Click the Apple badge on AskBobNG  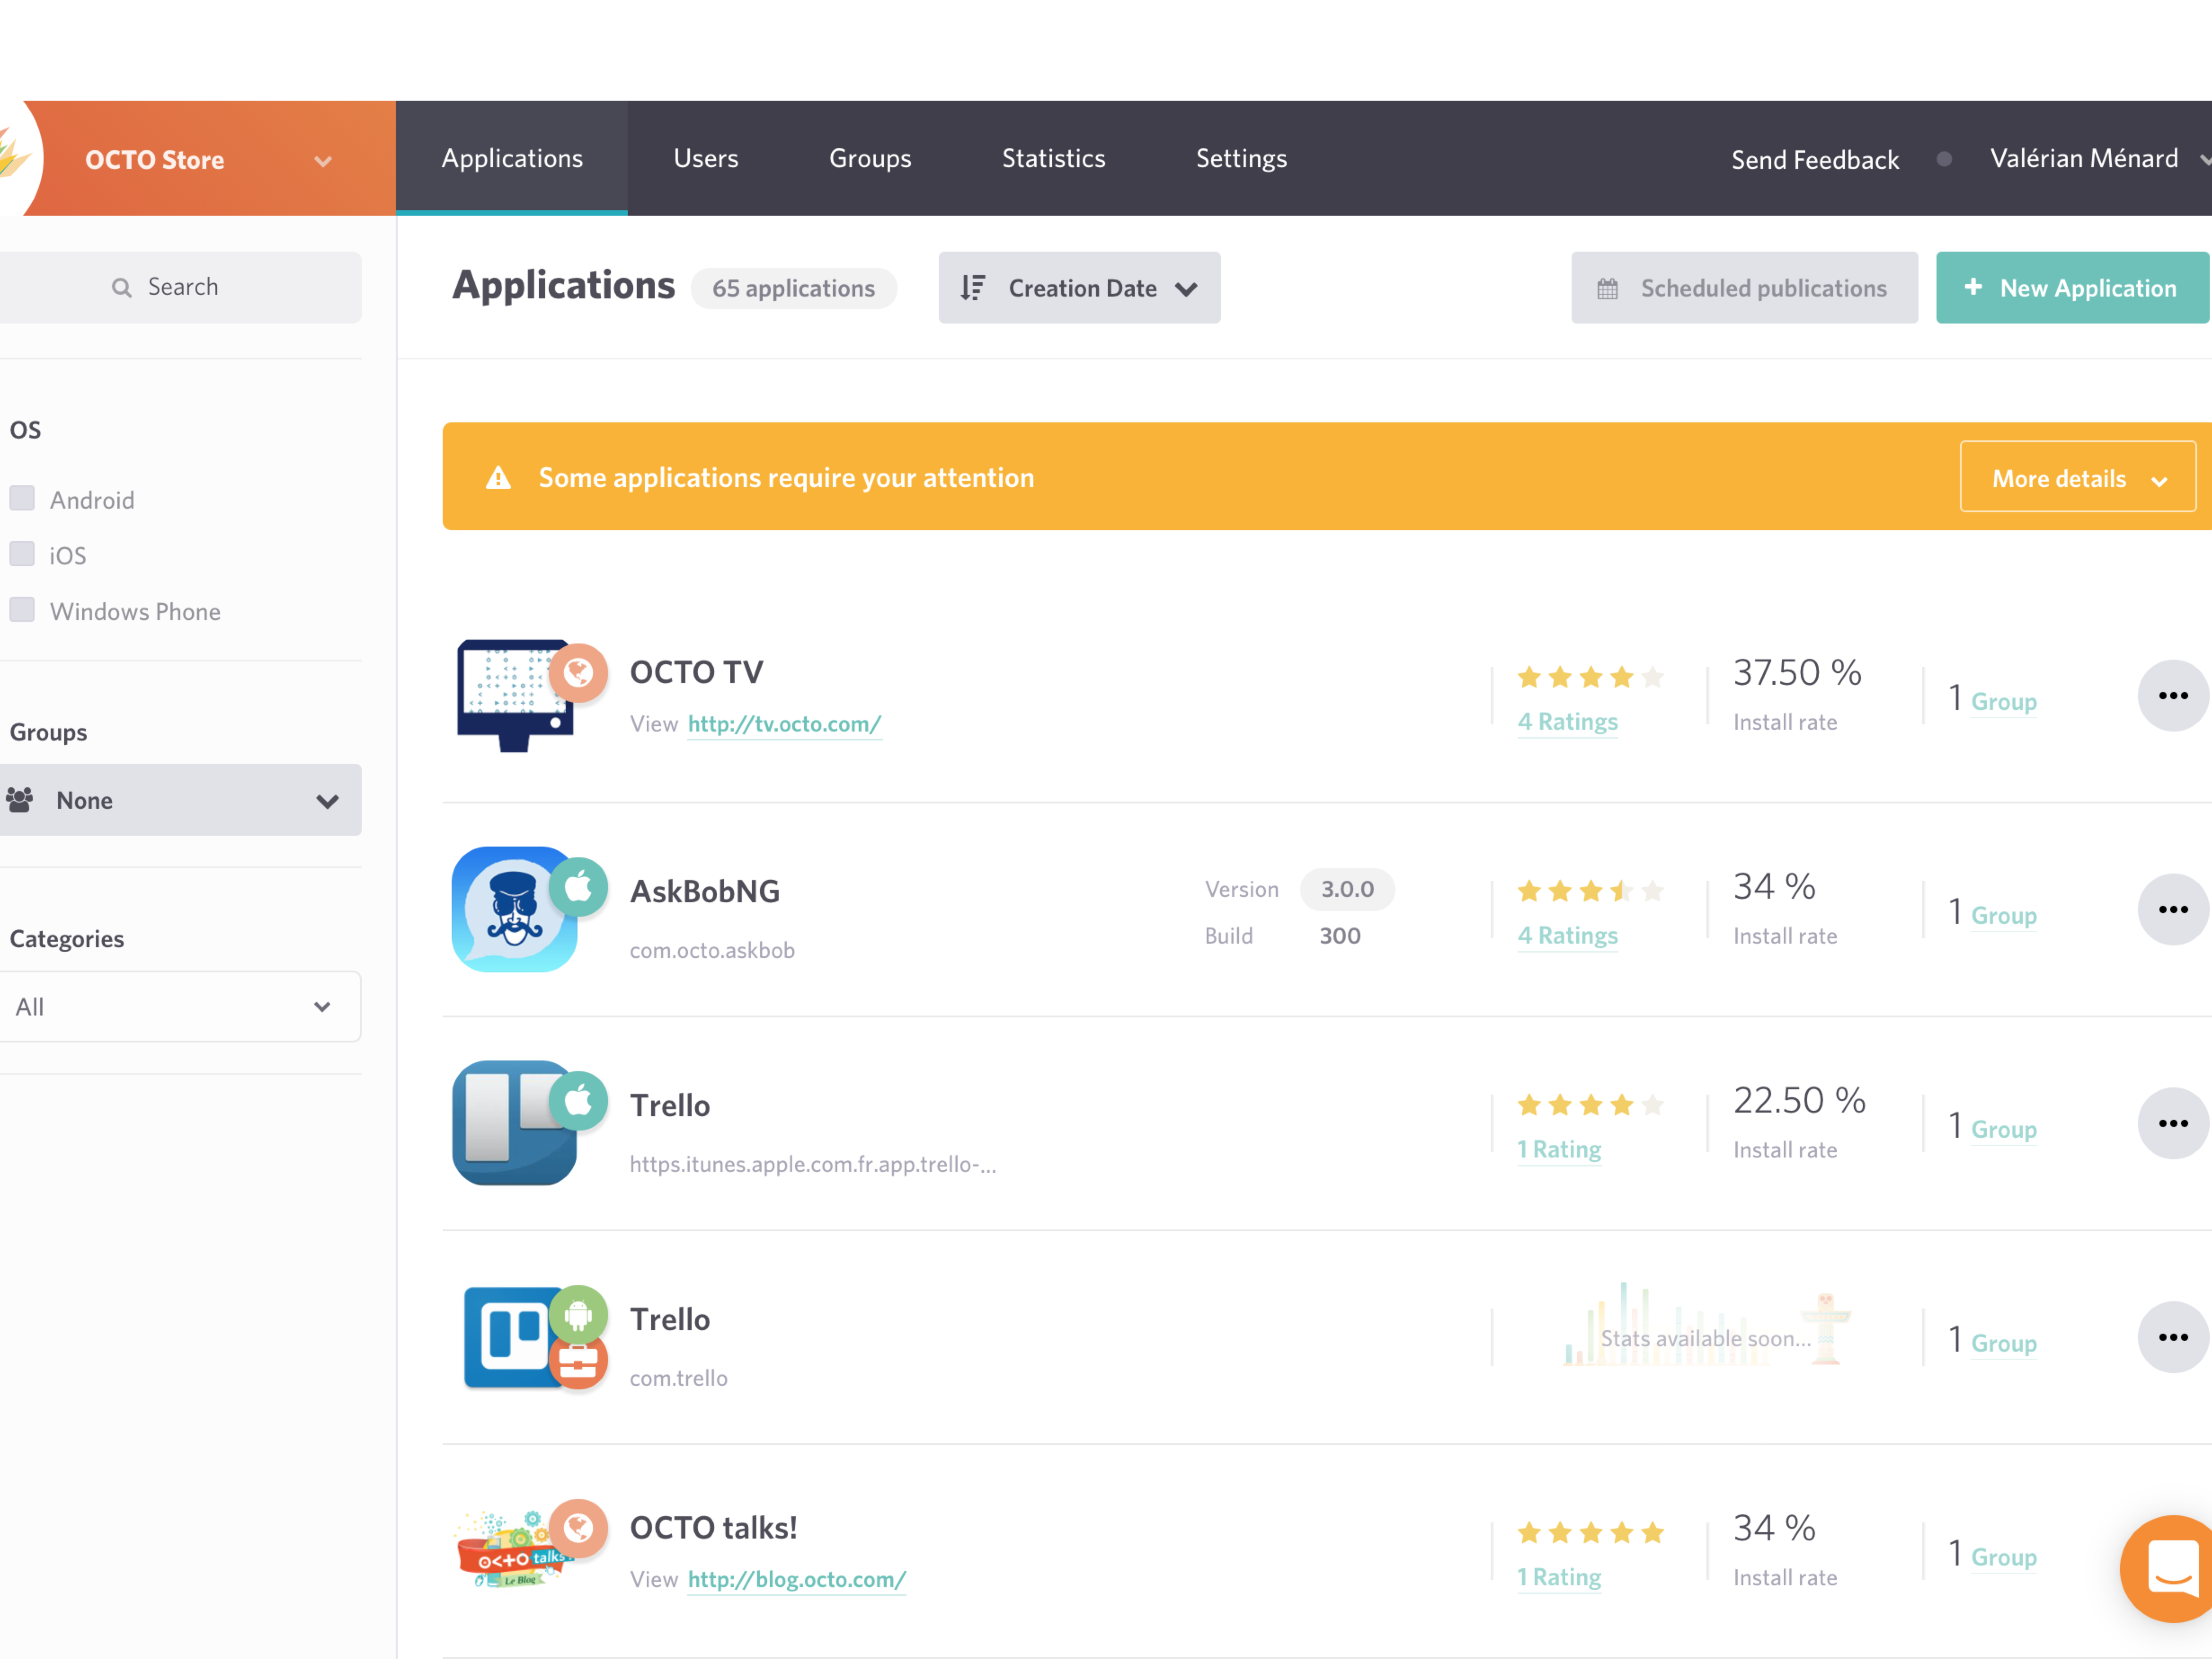578,887
